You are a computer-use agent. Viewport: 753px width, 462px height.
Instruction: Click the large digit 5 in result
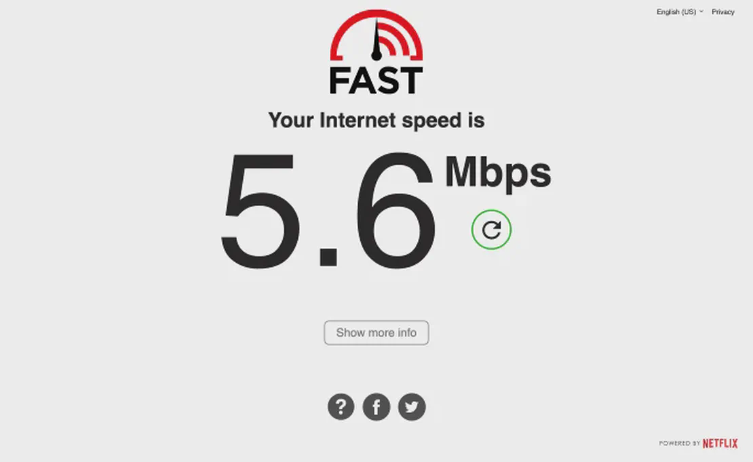coord(260,211)
